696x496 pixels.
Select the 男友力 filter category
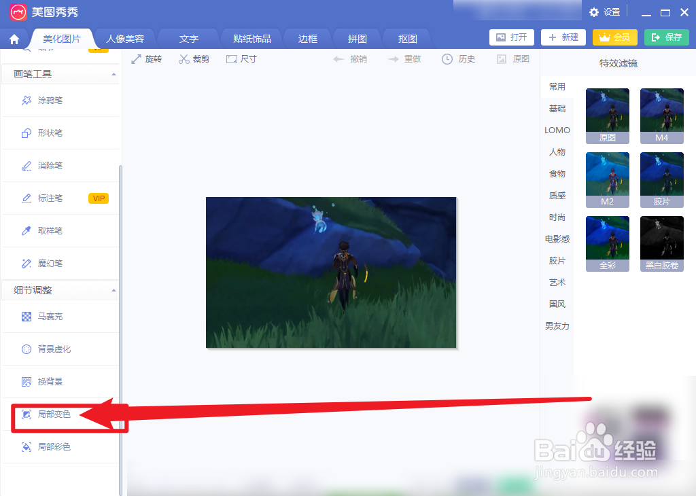557,326
